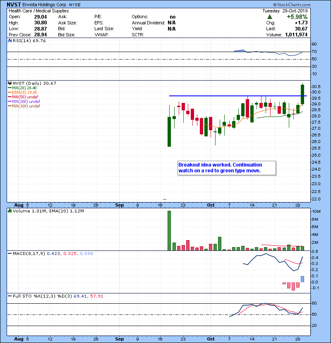The image size is (331, 343).
Task: Click the MA(20) 28.40 legend entry
Action: (x=22, y=88)
